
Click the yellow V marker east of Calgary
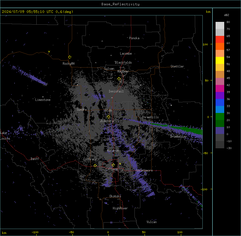(120, 164)
